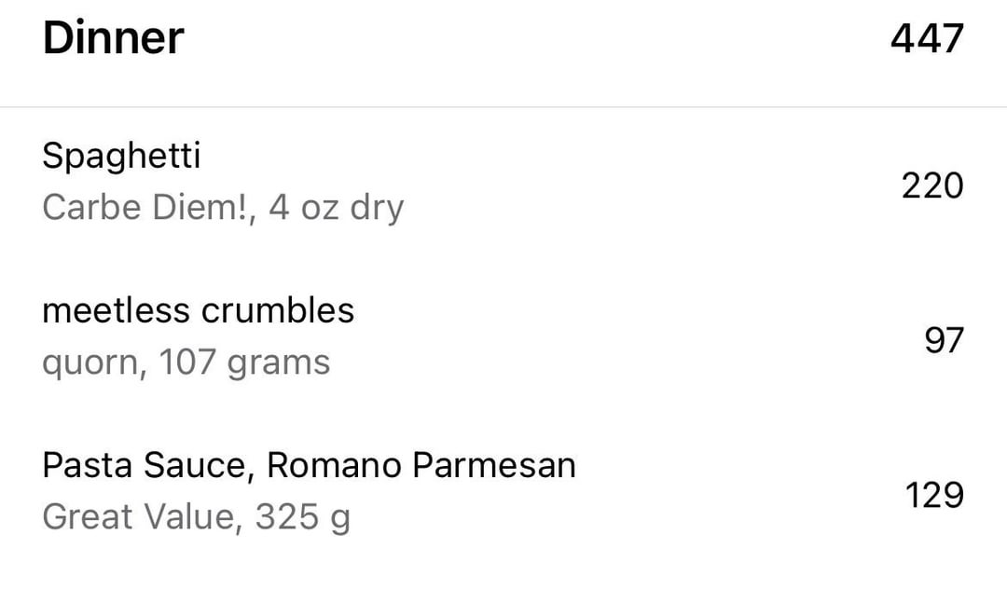Open the Dinner meal header
1007x589 pixels.
(113, 38)
